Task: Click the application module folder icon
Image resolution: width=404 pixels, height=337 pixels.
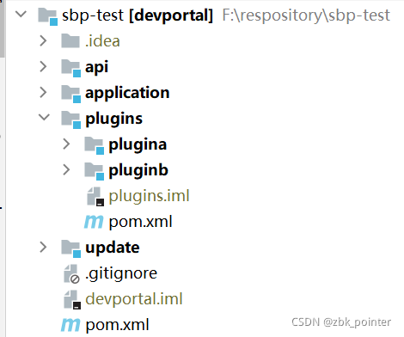Action: click(x=71, y=94)
